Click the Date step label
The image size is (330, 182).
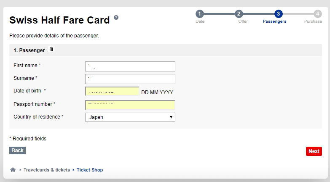(x=200, y=21)
